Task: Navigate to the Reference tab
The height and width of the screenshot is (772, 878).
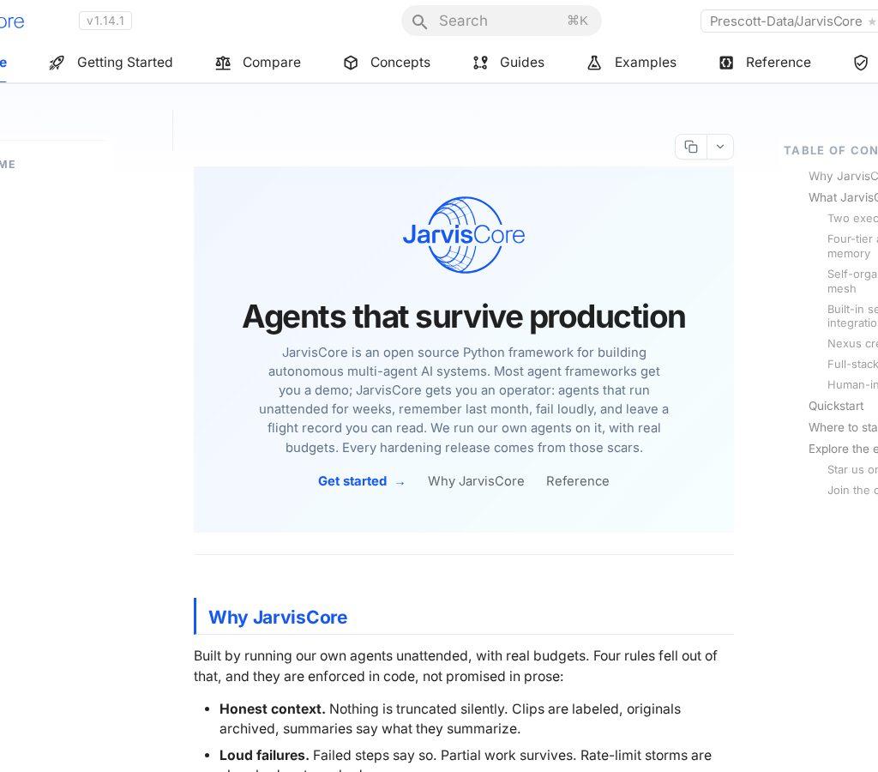Action: click(765, 63)
